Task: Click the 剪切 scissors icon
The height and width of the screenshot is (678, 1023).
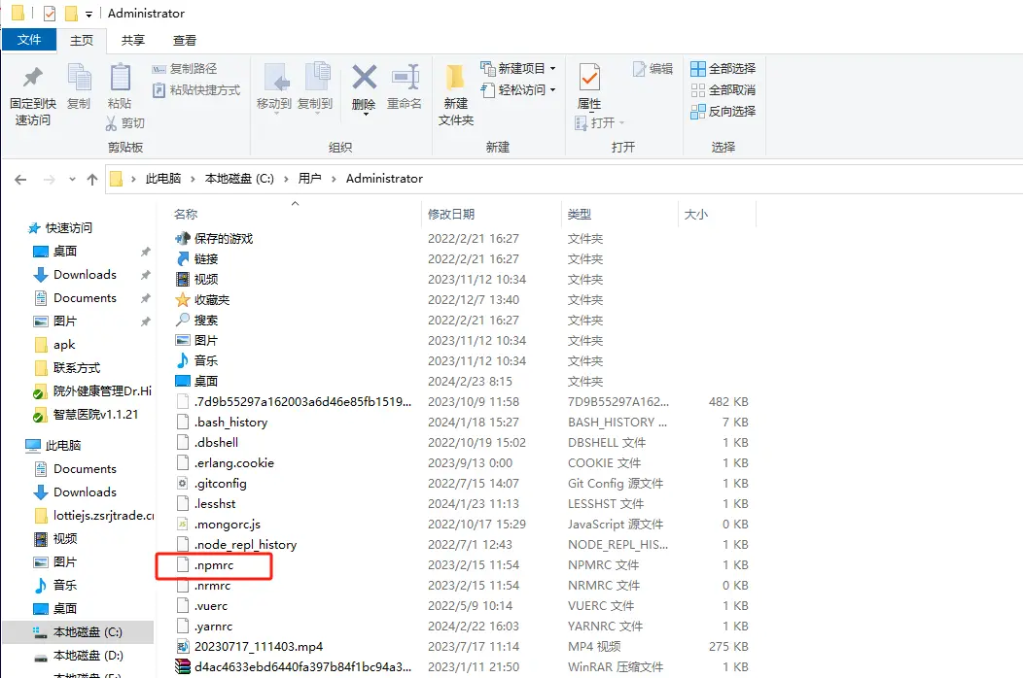Action: click(112, 122)
